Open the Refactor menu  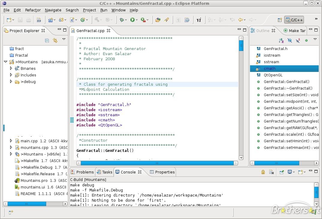pos(33,10)
